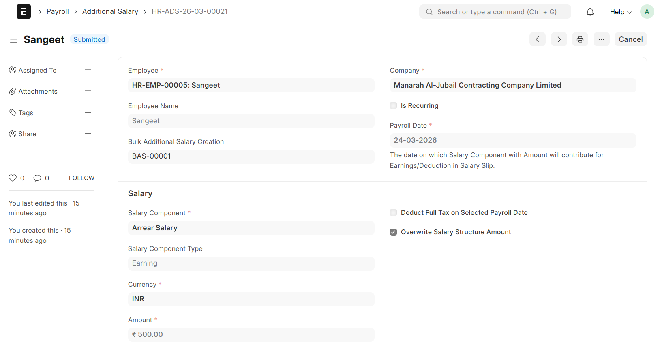The height and width of the screenshot is (347, 660).
Task: Add an attachment with plus icon
Action: 88,91
